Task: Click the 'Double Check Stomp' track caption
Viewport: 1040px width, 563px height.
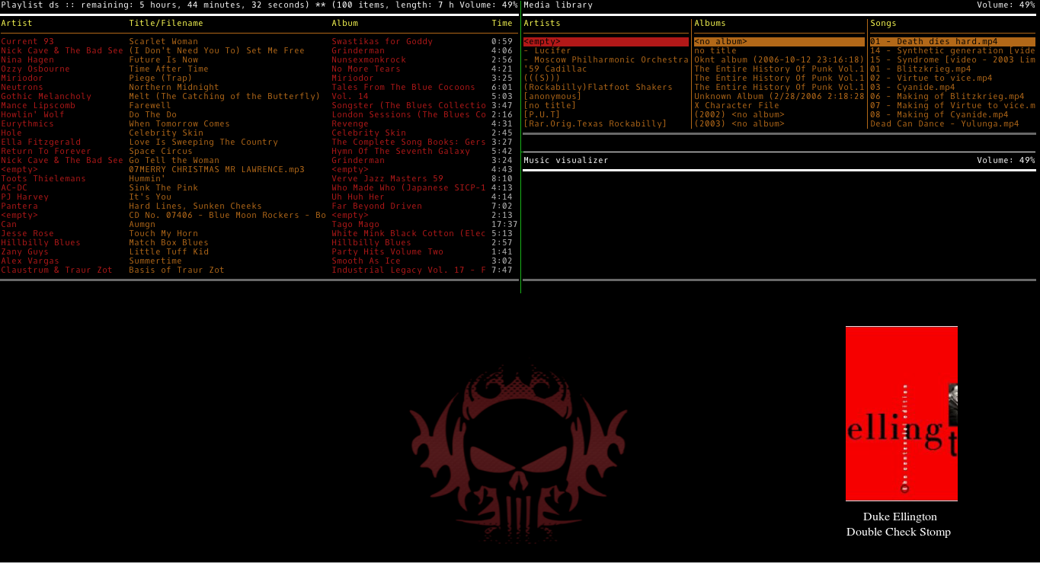Action: coord(899,532)
